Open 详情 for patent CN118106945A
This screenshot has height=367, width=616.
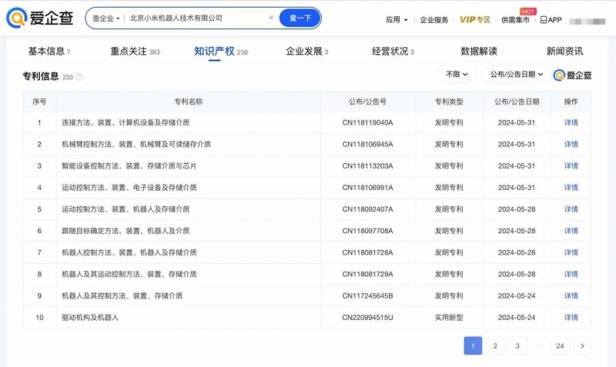[571, 144]
